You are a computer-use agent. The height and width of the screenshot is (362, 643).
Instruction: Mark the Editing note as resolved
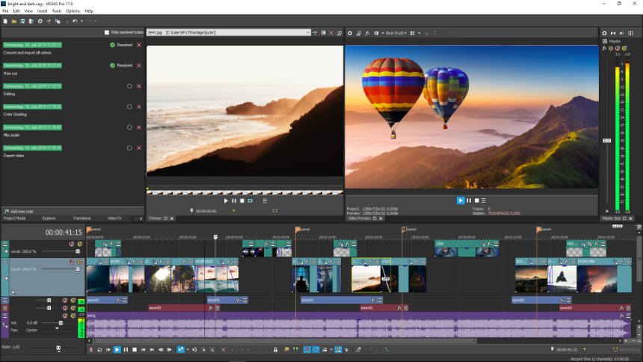pyautogui.click(x=129, y=86)
